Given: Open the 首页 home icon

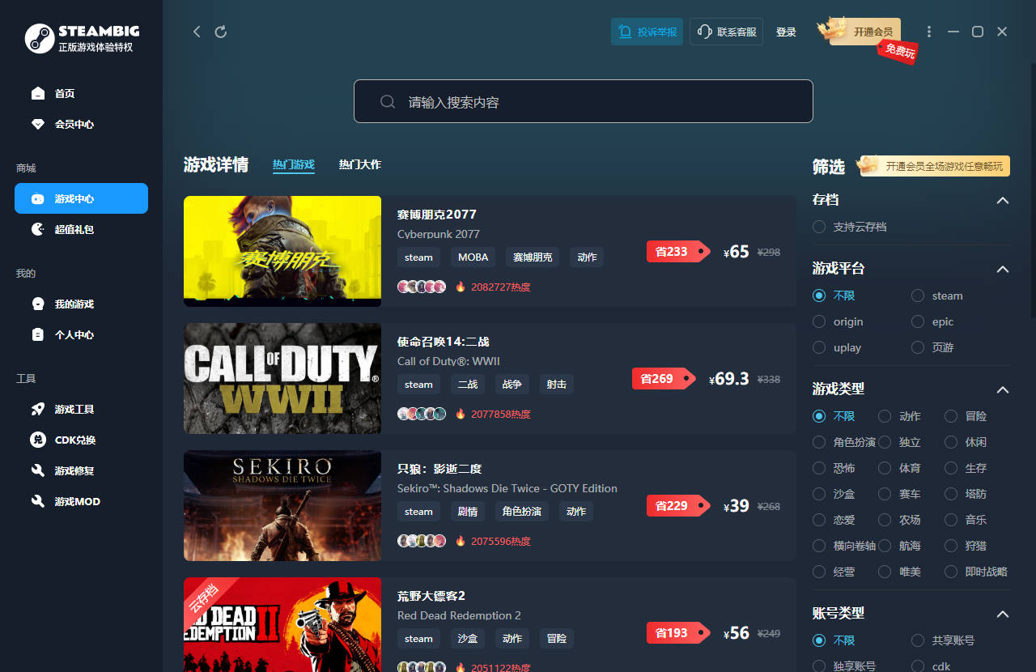Looking at the screenshot, I should tap(38, 94).
